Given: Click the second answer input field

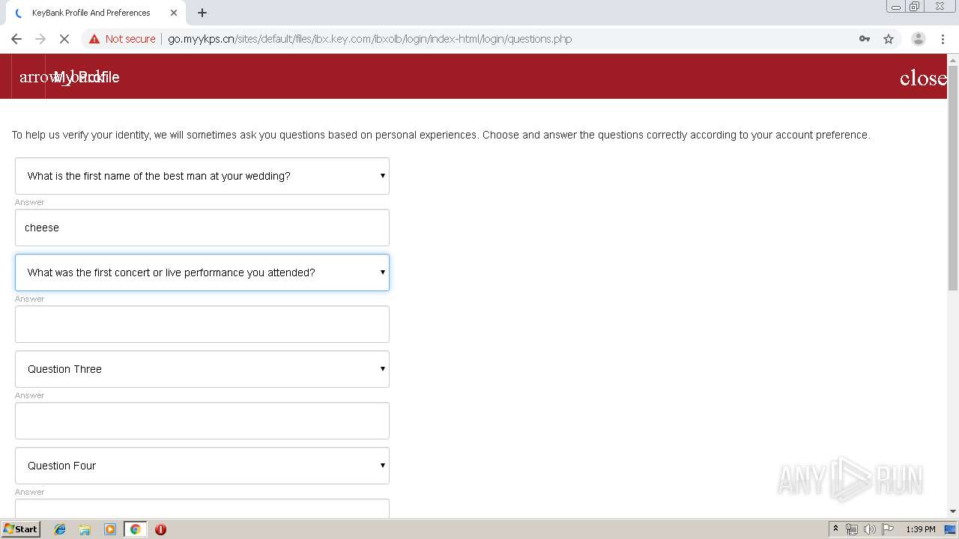Looking at the screenshot, I should 202,324.
